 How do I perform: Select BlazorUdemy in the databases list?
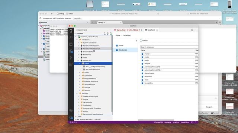click(x=149, y=73)
